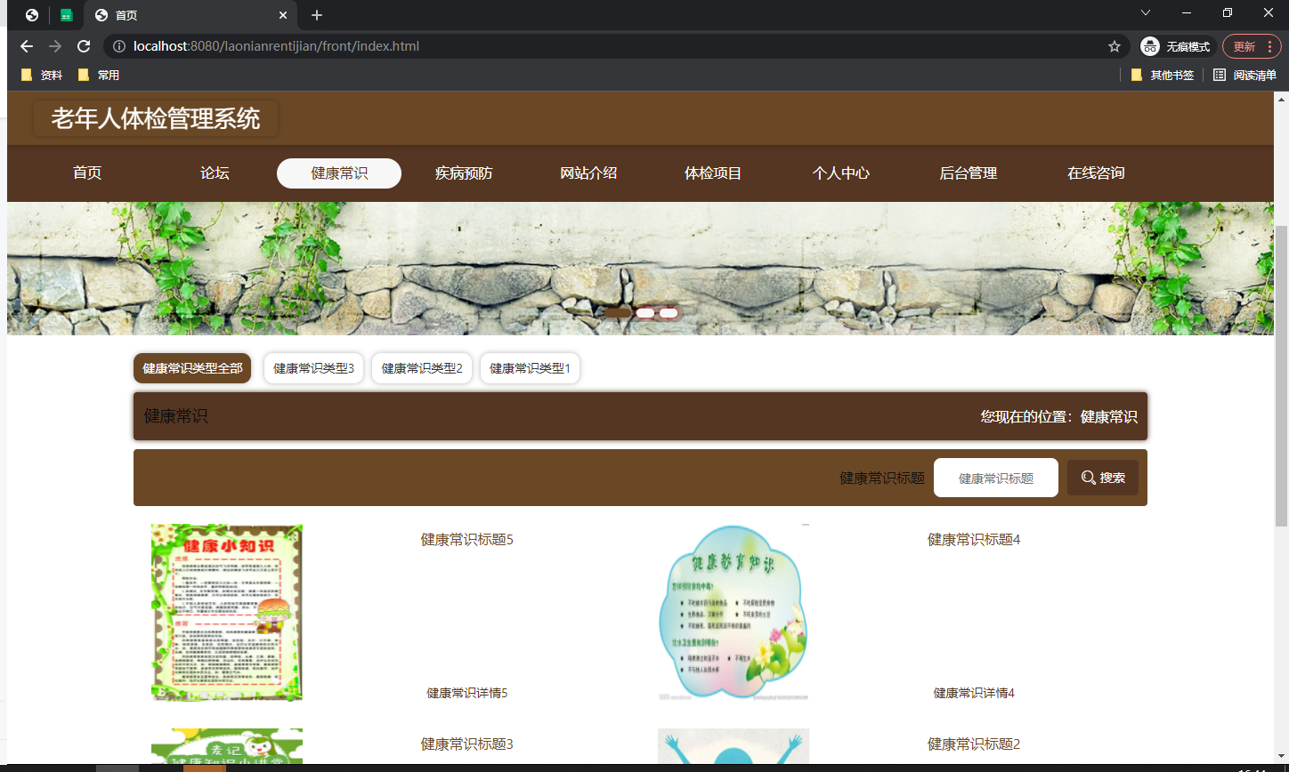Filter by 健康常识类型1
Viewport: 1289px width, 772px height.
pos(530,368)
